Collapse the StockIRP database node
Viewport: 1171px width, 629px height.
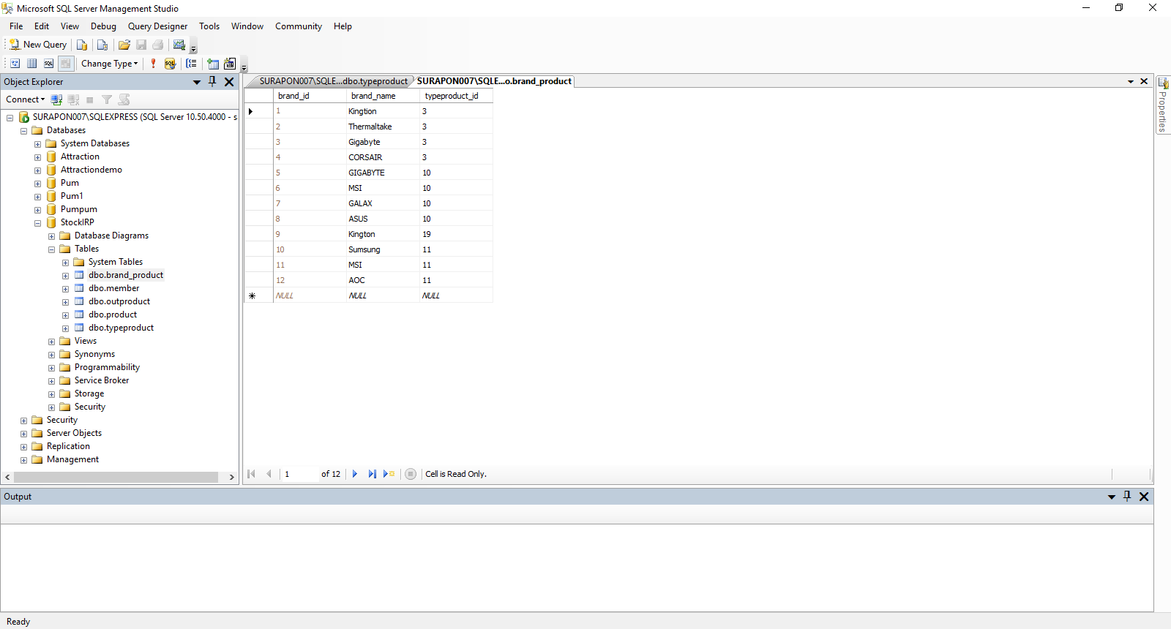tap(37, 222)
